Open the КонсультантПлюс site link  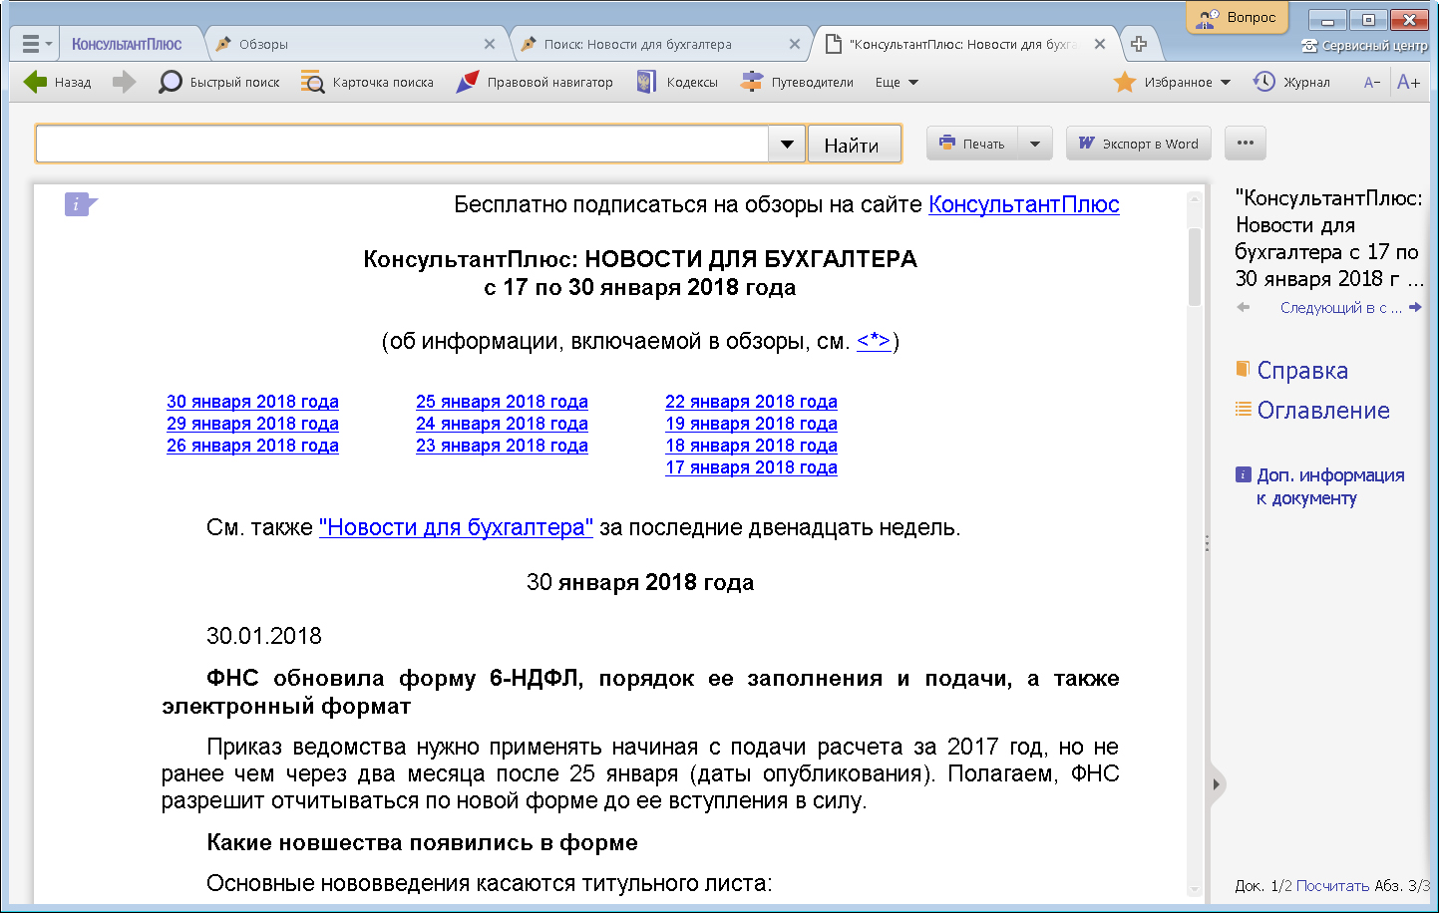(x=1024, y=204)
